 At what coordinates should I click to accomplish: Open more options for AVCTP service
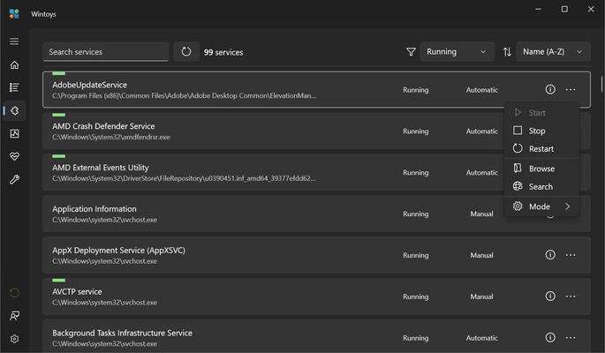[x=571, y=296]
